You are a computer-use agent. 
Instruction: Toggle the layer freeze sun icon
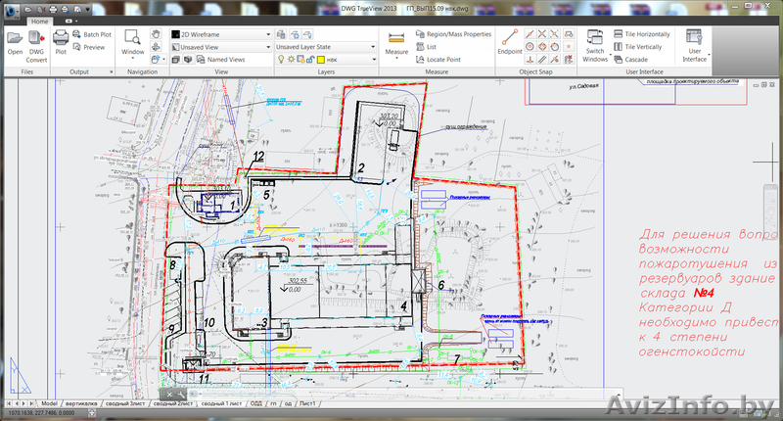[292, 60]
